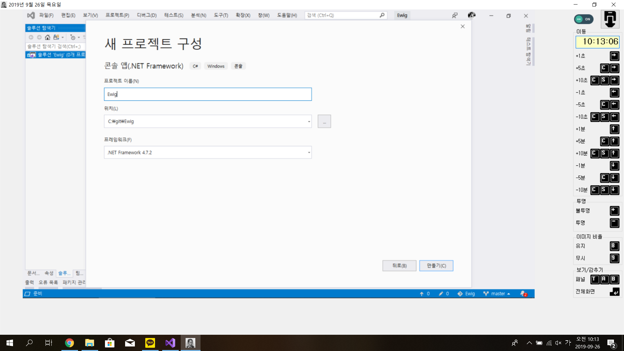Click the 프로젝트 이름 text field

coord(208,94)
